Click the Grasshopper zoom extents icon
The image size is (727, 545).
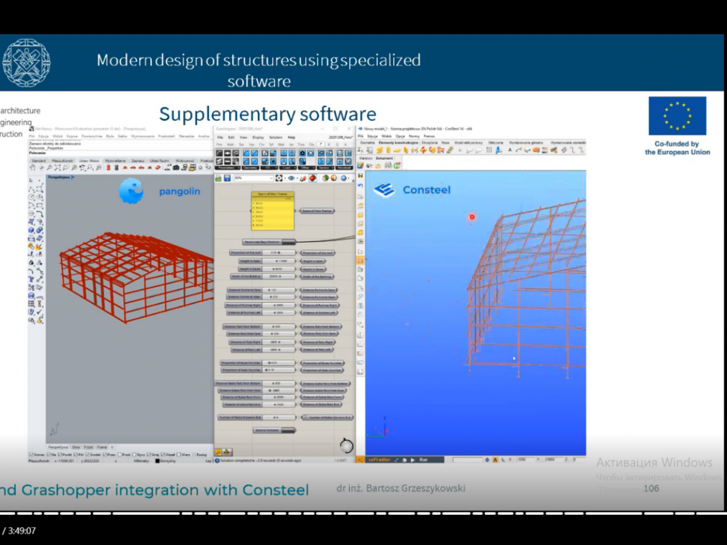[x=279, y=178]
